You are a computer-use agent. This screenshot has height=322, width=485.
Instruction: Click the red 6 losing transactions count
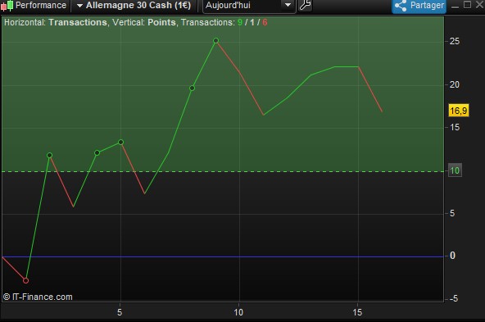click(x=265, y=22)
